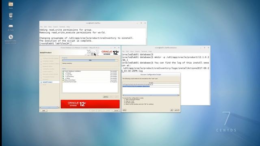Click green checkmark beside Oracle Database installation
Viewport: 260px width, 146px height.
coord(63,71)
